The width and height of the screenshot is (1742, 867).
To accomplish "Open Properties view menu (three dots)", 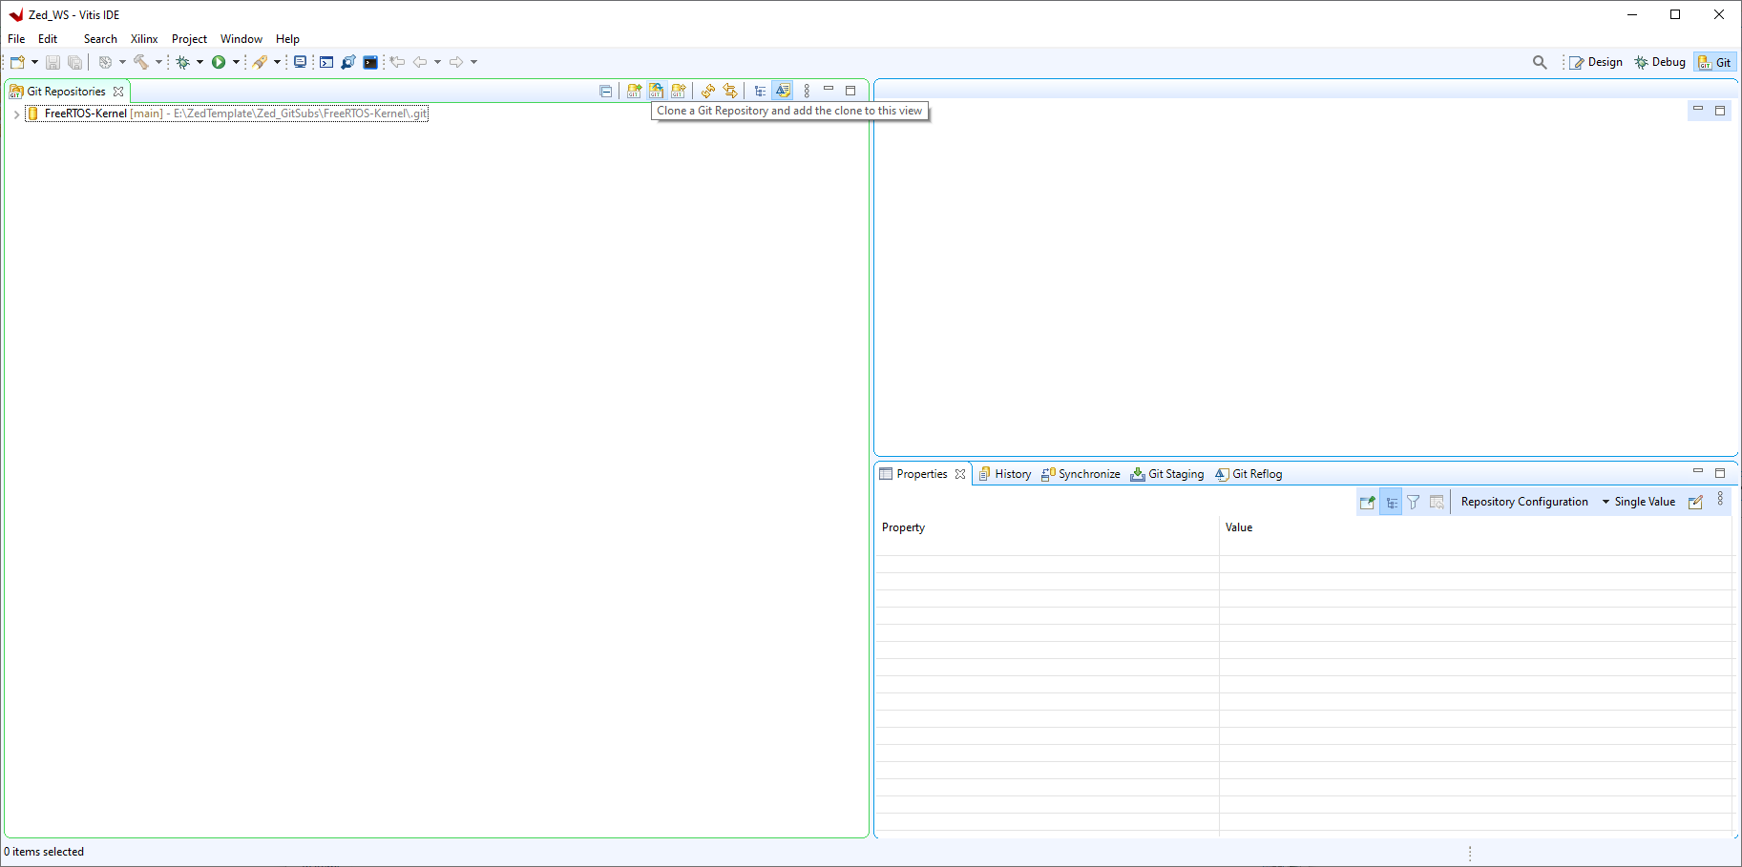I will pos(1720,499).
